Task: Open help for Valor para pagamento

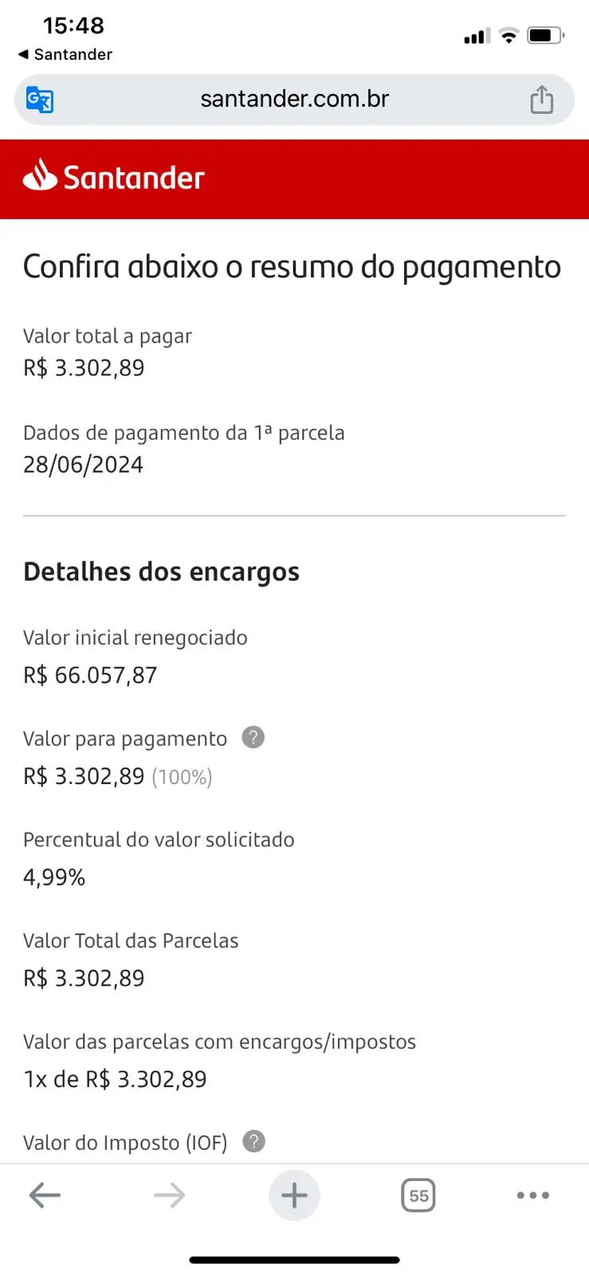Action: pyautogui.click(x=253, y=738)
